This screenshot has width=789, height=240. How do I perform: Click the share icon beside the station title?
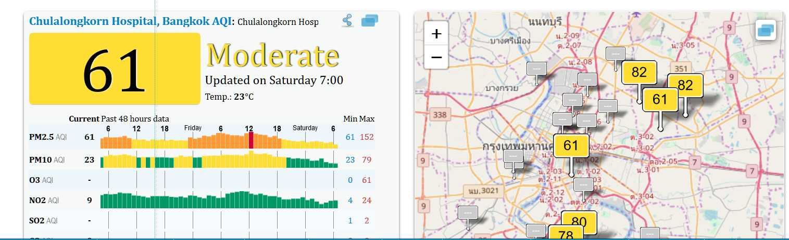(x=348, y=21)
